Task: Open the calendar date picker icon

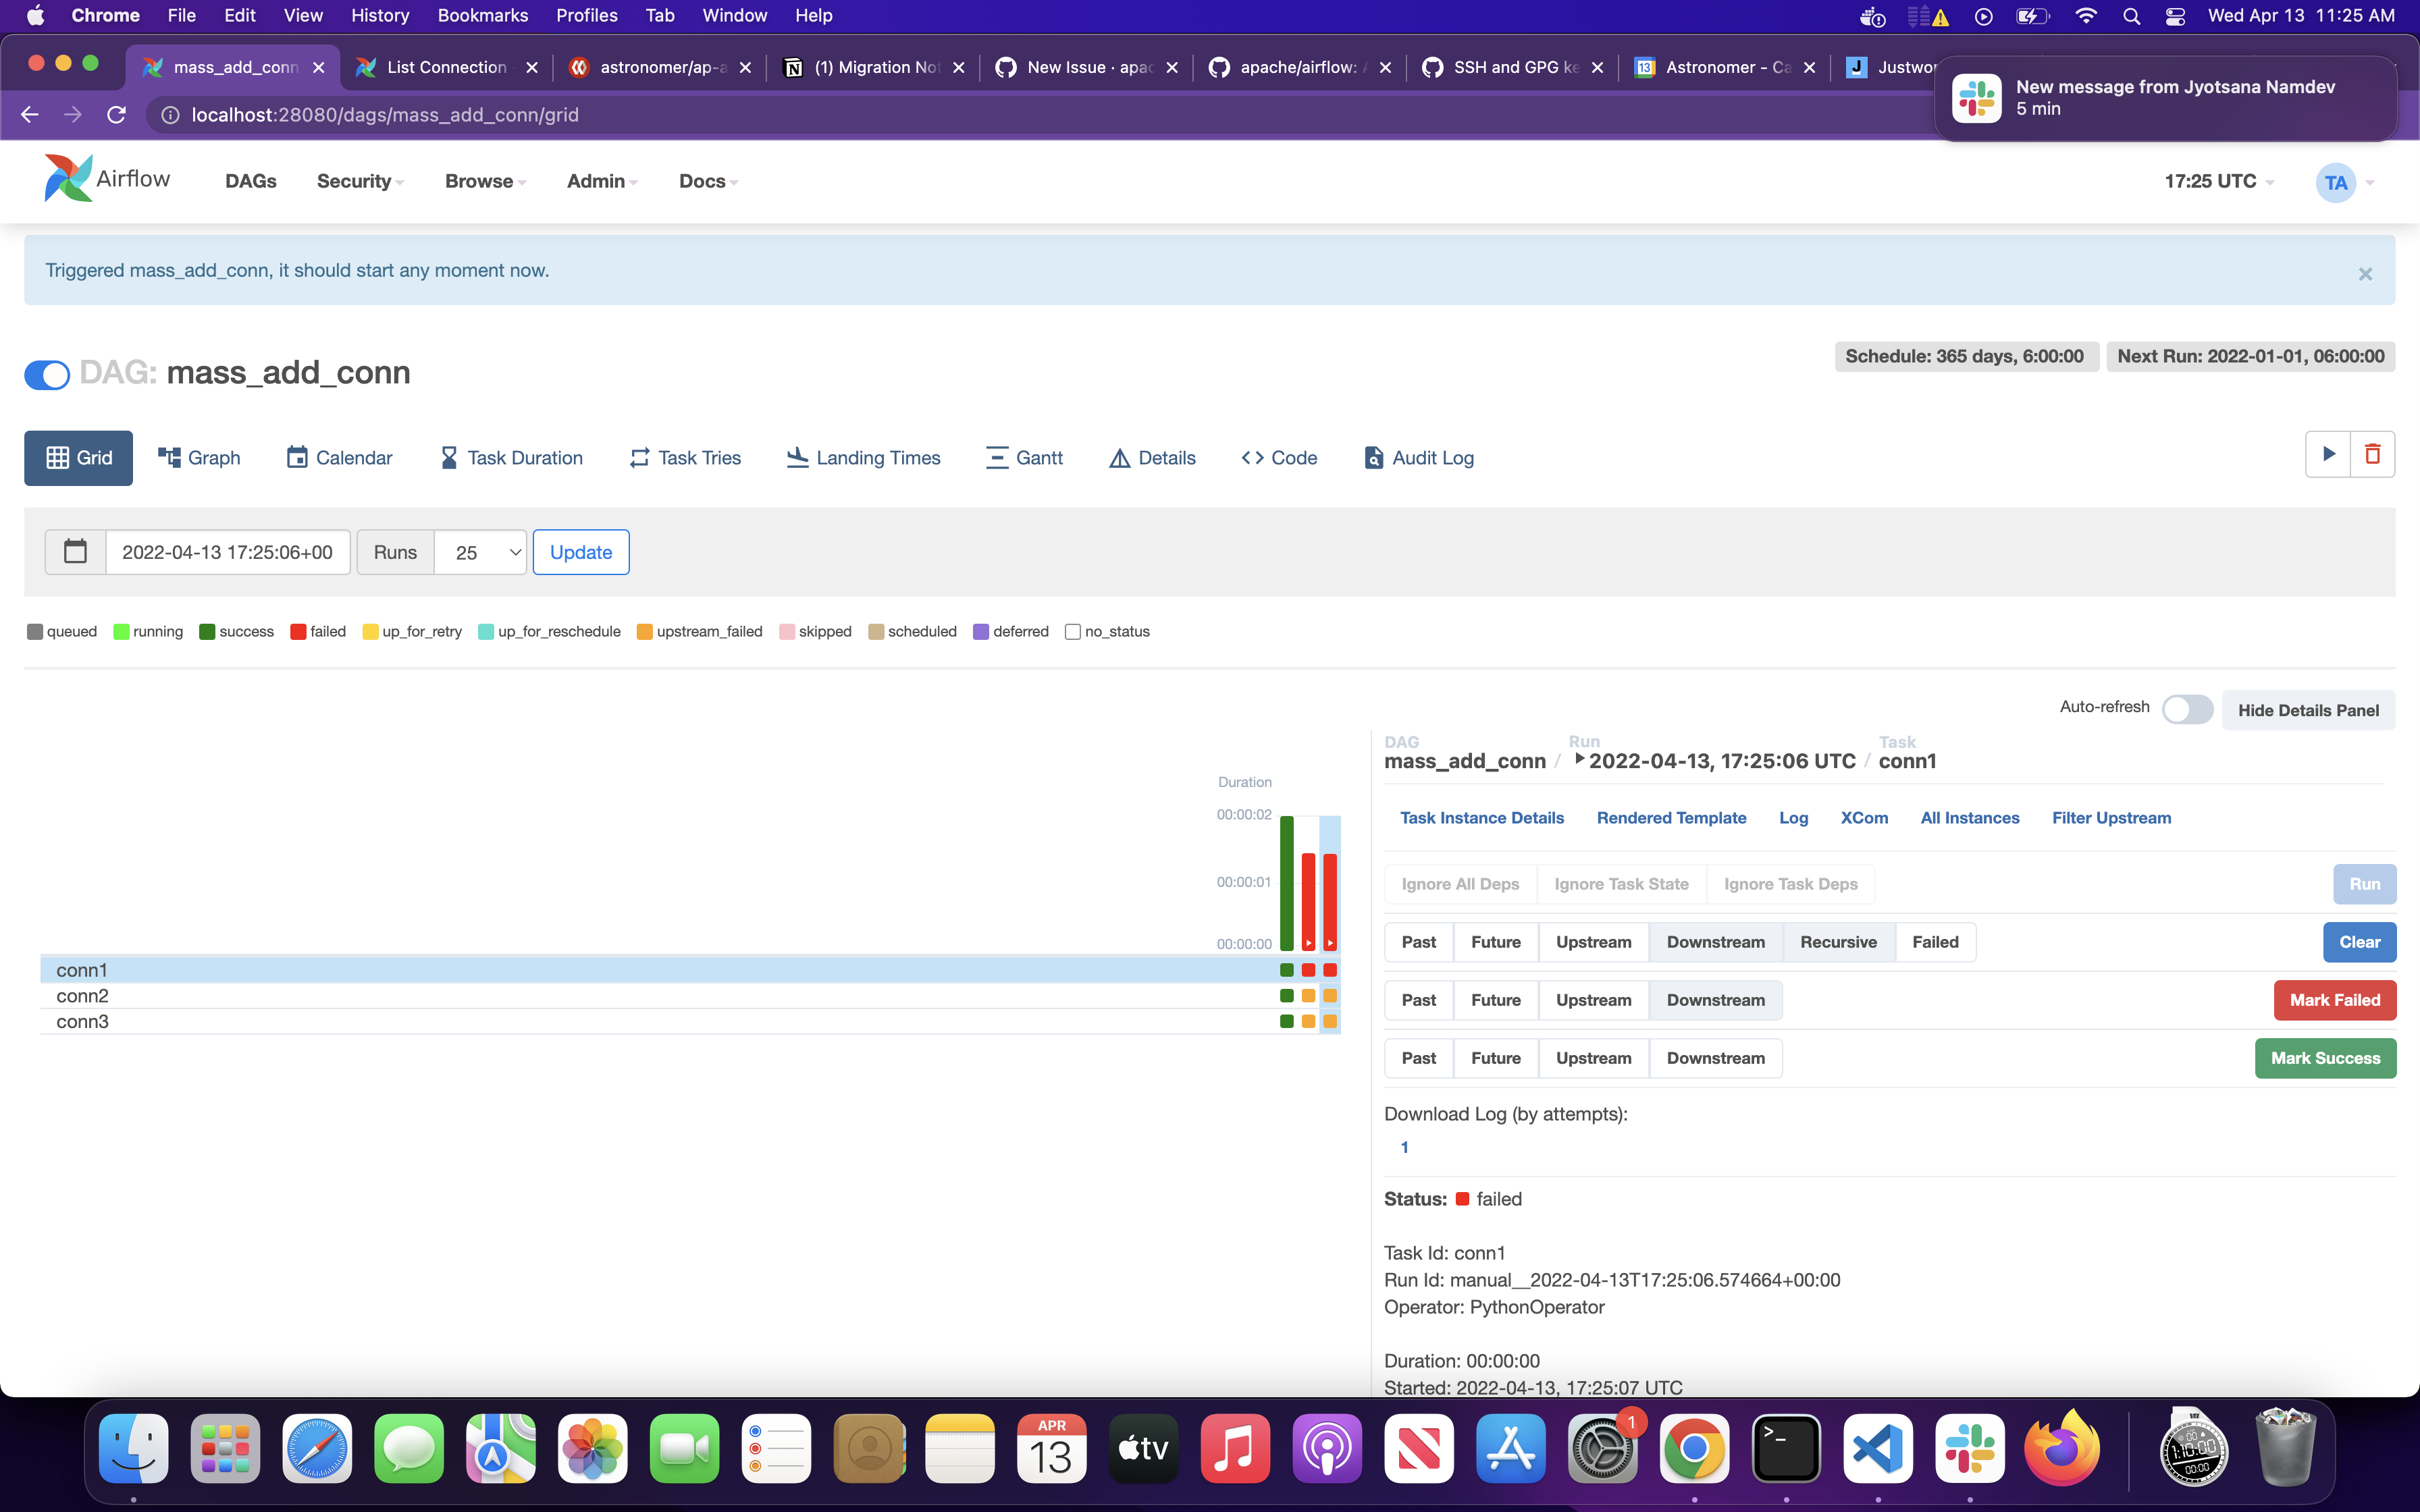Action: [75, 552]
